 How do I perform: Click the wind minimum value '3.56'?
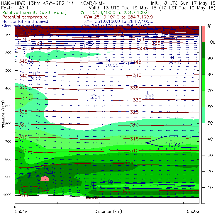(x=149, y=97)
